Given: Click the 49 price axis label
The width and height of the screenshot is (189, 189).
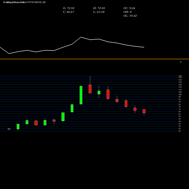Looking at the screenshot, I should (x=180, y=121).
